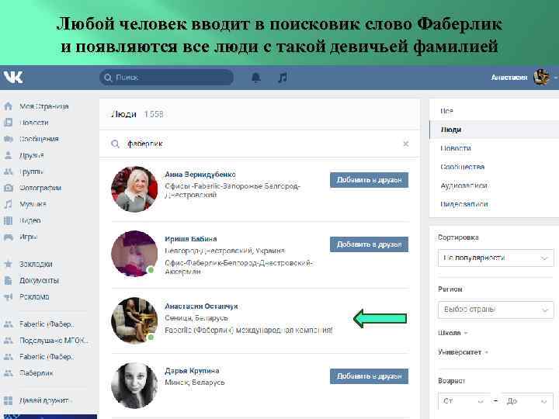This screenshot has width=559, height=419.
Task: Select Новости search filter tab
Action: pyautogui.click(x=494, y=148)
